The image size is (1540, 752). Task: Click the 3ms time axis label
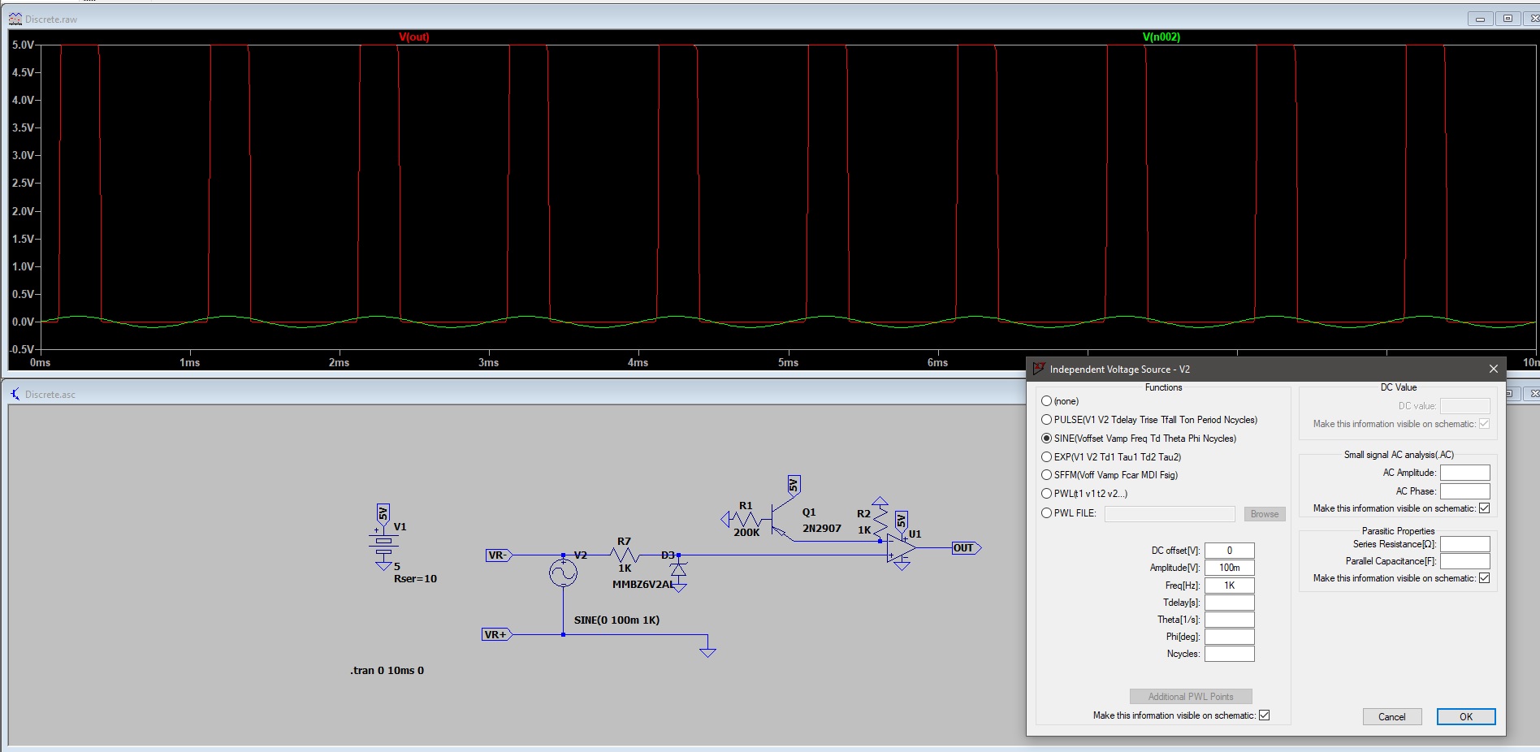(x=488, y=363)
